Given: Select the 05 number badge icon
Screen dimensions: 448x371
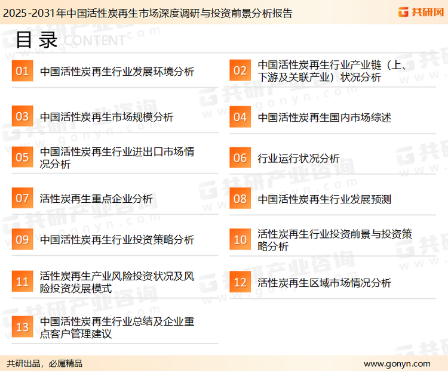Looking at the screenshot, I should pyautogui.click(x=22, y=157).
